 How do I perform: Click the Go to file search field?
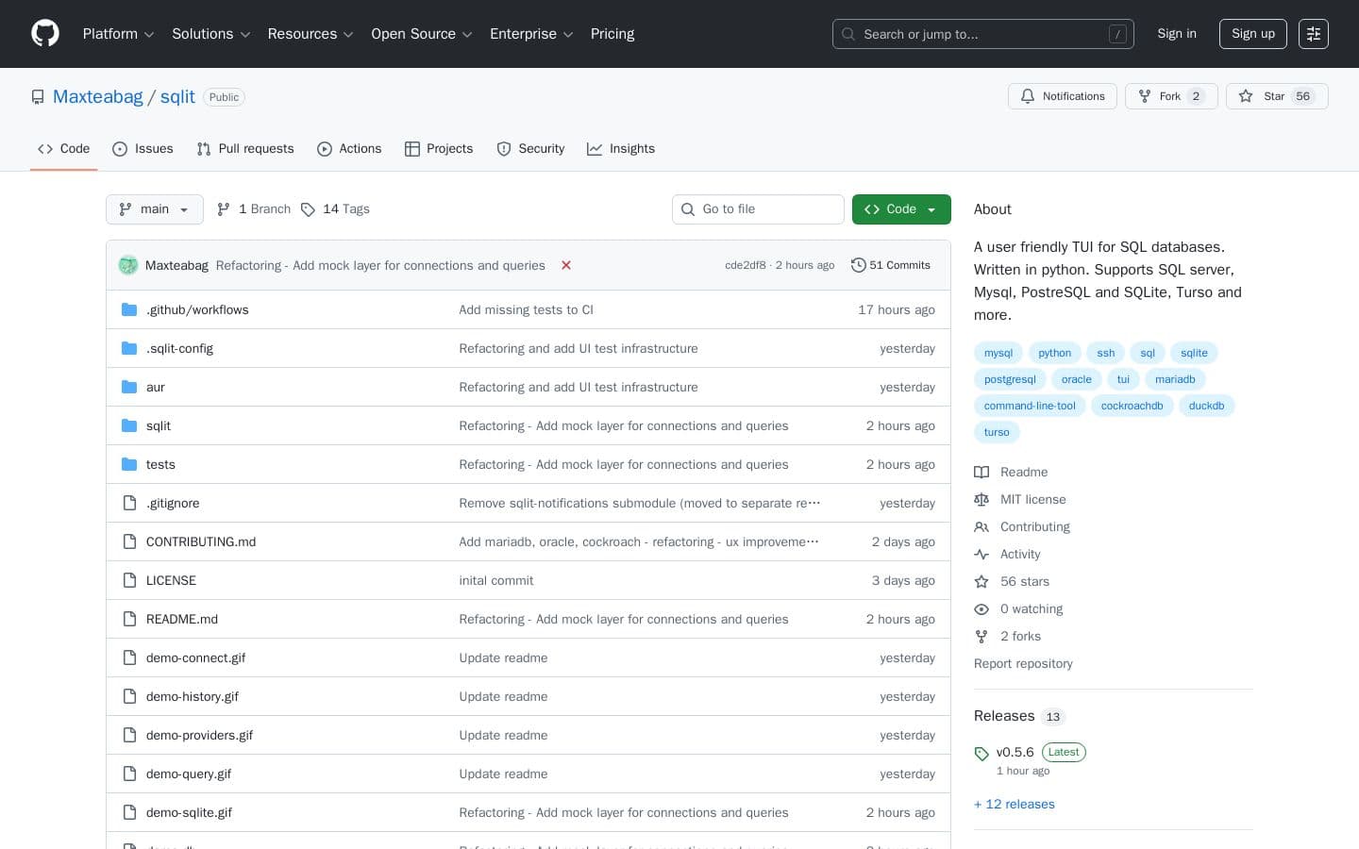pos(758,209)
